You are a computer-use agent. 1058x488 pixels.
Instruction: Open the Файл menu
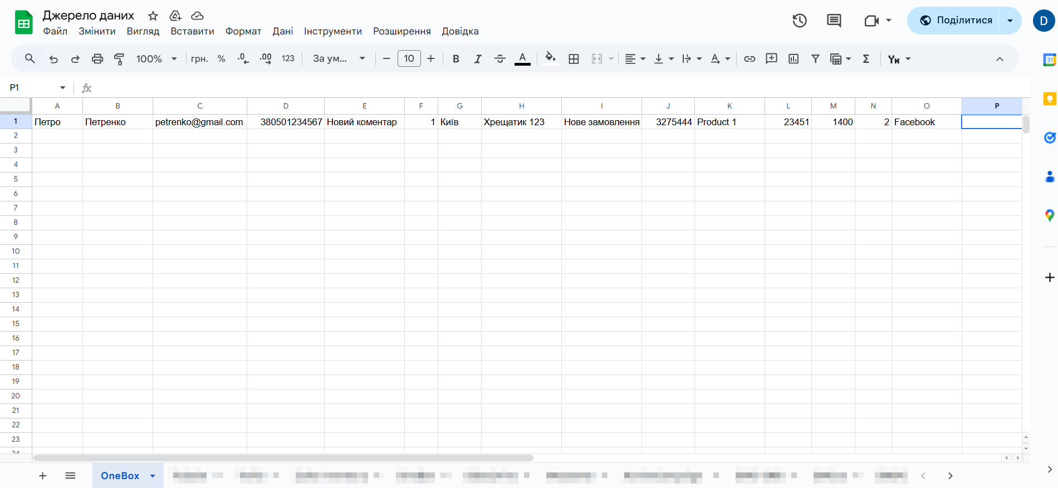coord(55,31)
